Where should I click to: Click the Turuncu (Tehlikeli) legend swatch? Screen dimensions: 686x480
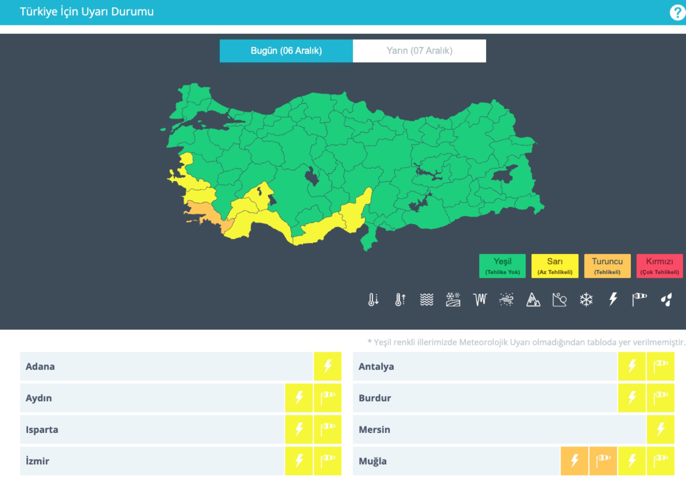tap(607, 266)
